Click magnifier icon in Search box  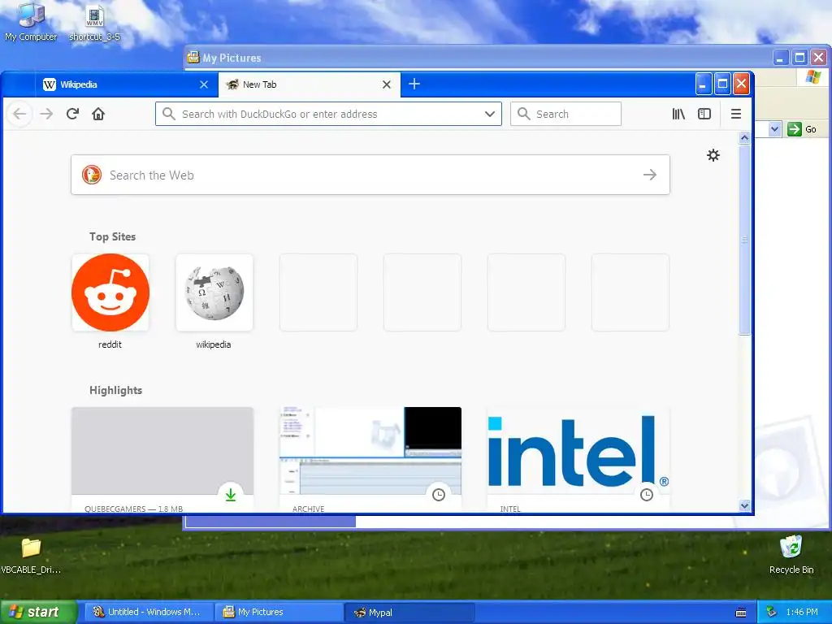point(524,114)
